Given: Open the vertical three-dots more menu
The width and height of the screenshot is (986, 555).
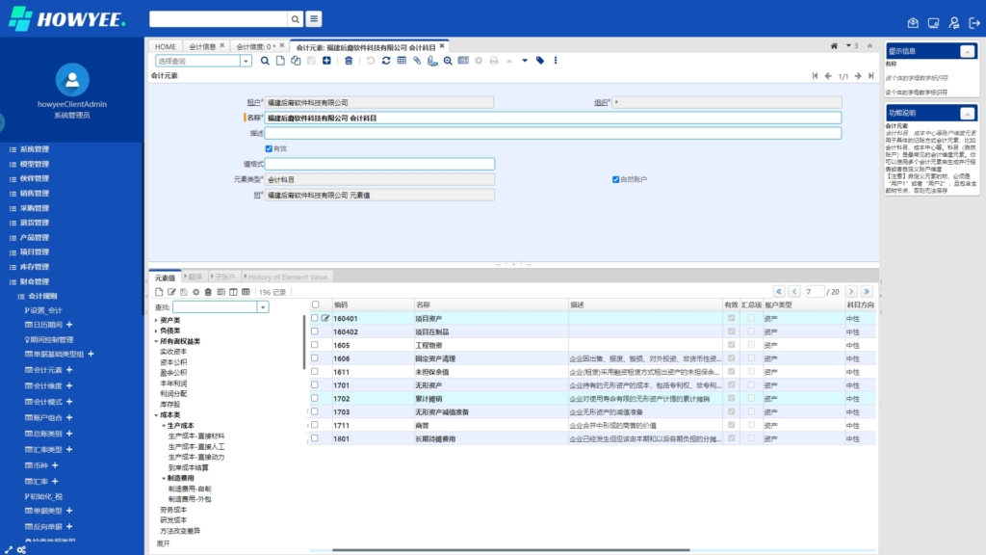Looking at the screenshot, I should point(556,61).
